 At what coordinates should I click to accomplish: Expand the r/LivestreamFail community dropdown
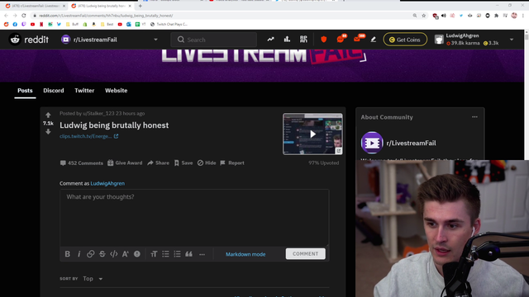(155, 40)
